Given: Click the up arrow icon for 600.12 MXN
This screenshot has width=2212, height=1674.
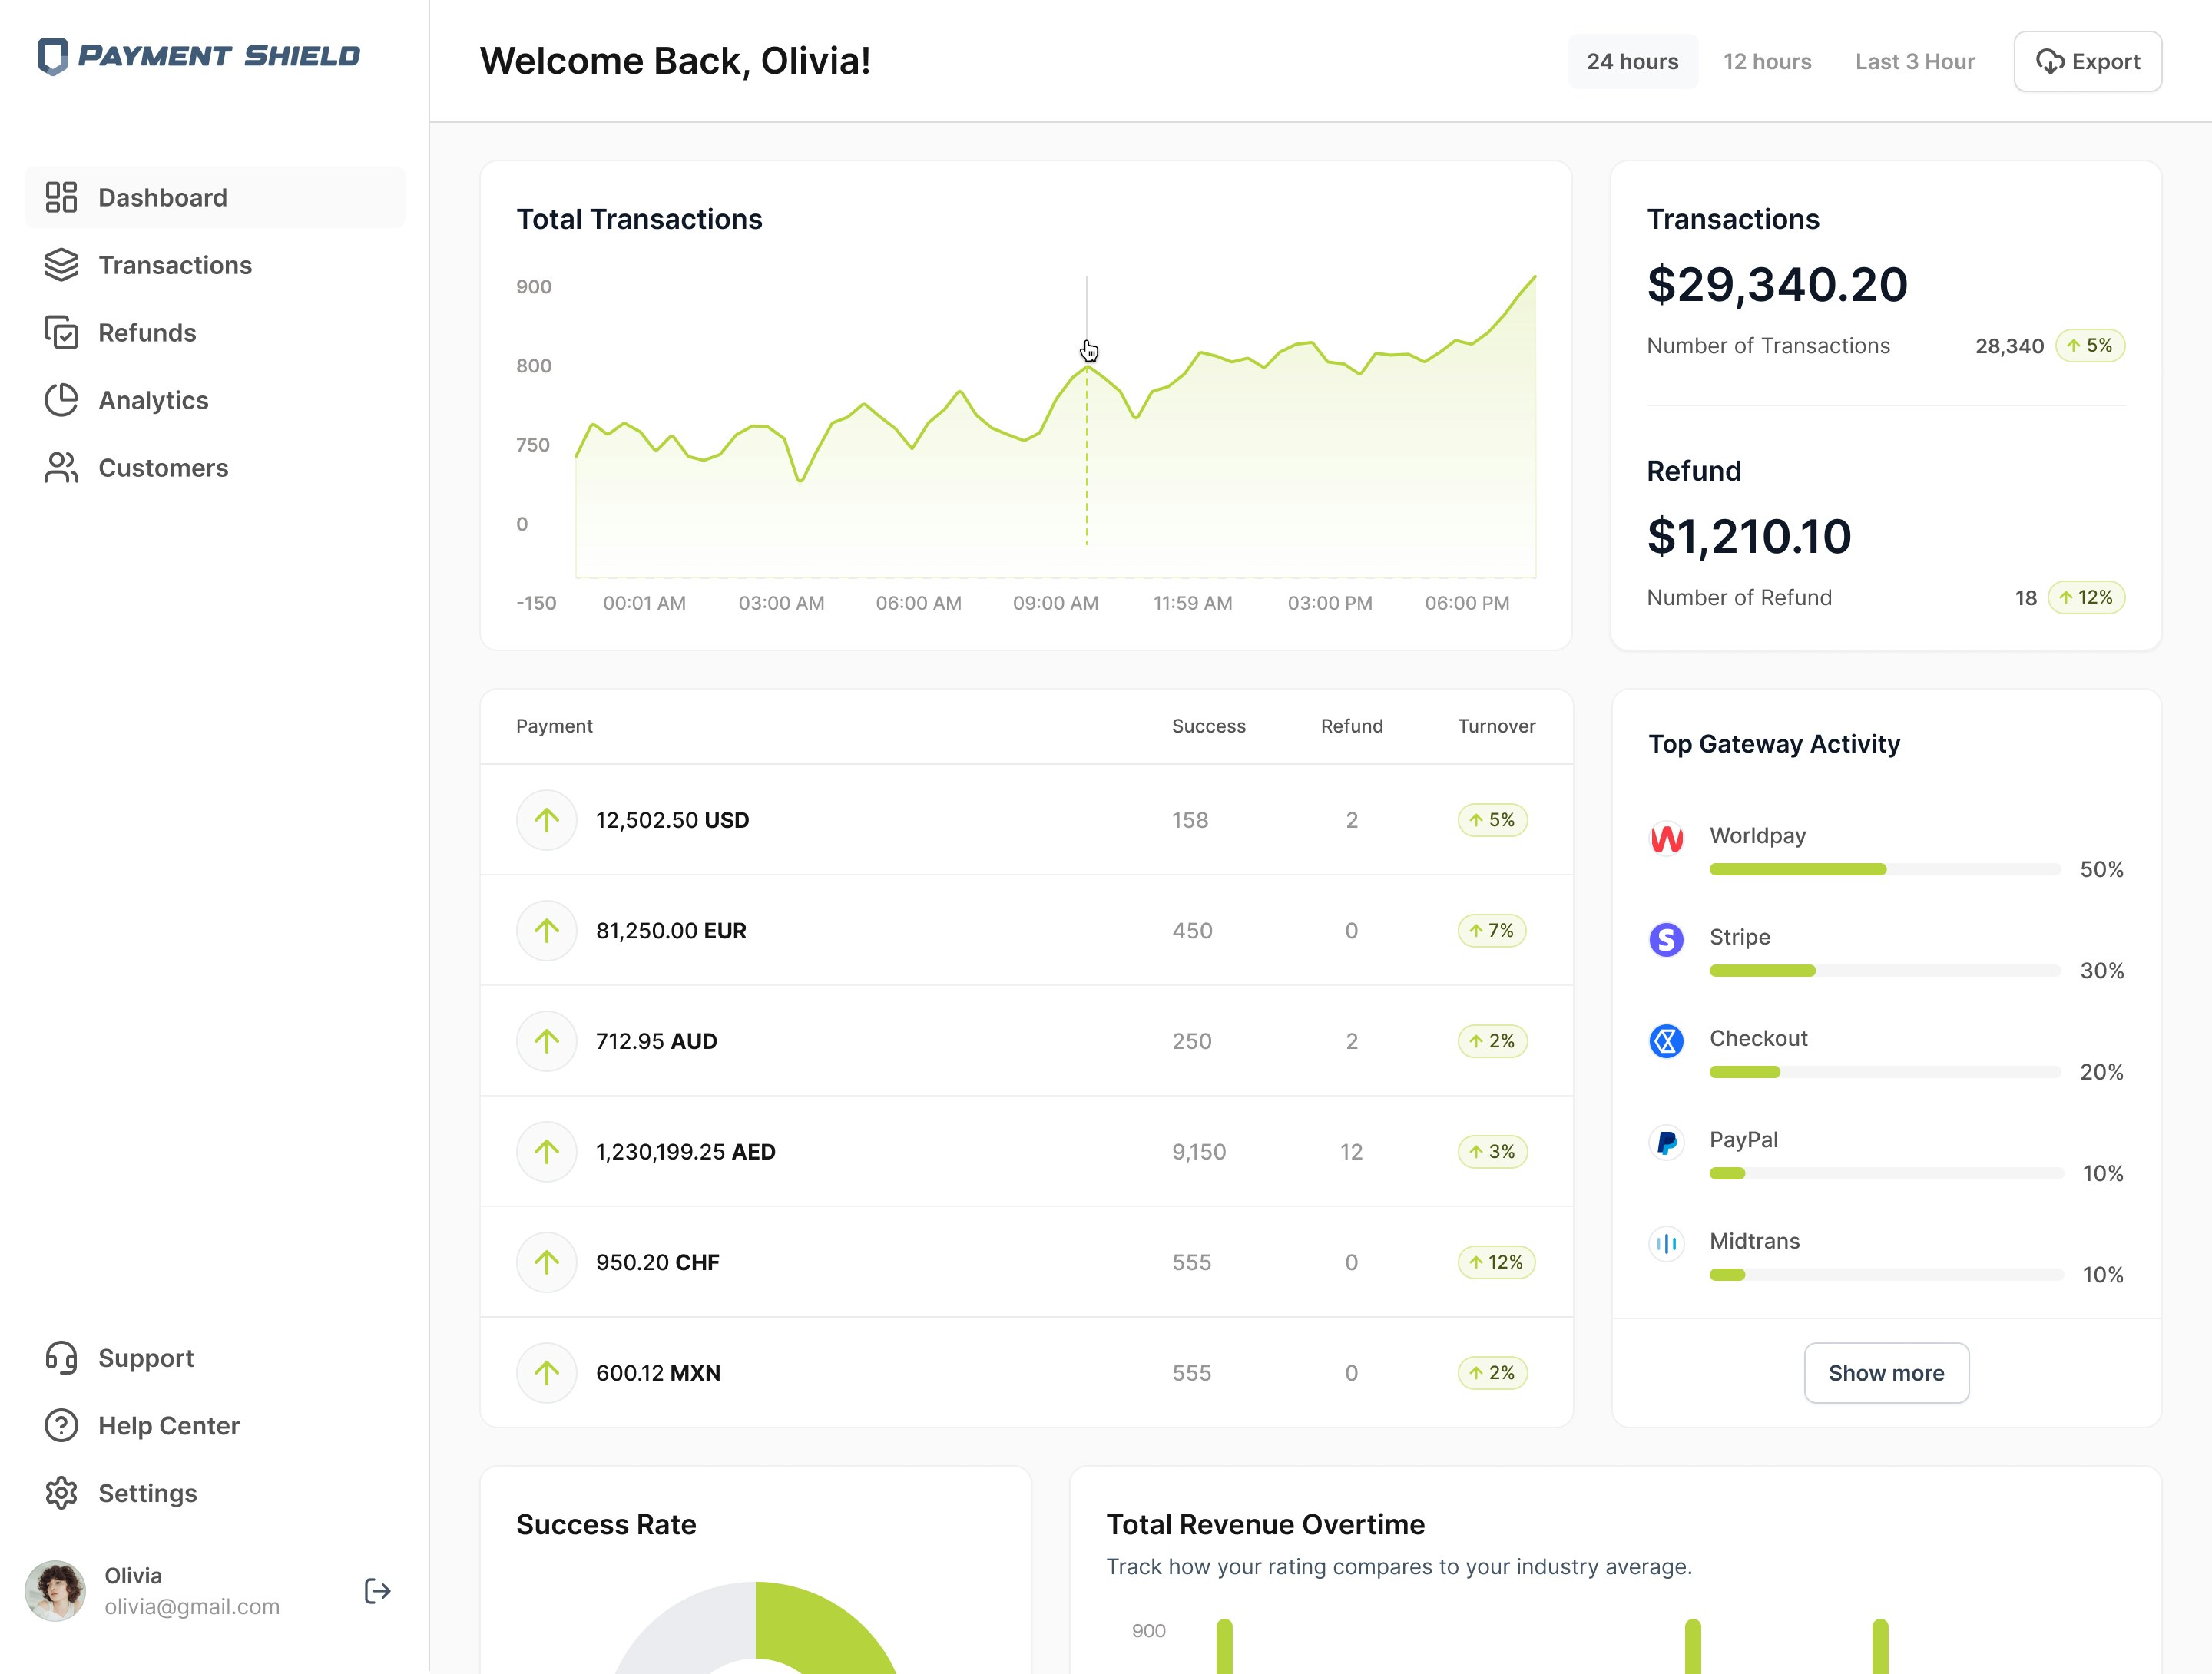Looking at the screenshot, I should 546,1373.
